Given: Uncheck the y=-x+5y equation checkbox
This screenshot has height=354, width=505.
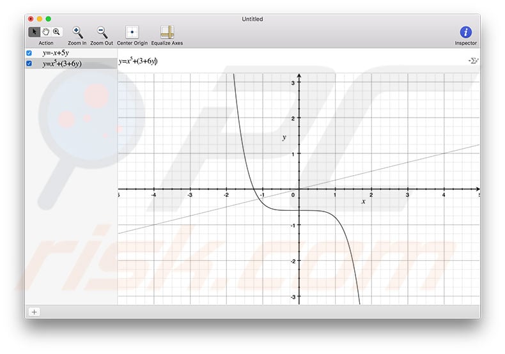Looking at the screenshot, I should pyautogui.click(x=29, y=53).
